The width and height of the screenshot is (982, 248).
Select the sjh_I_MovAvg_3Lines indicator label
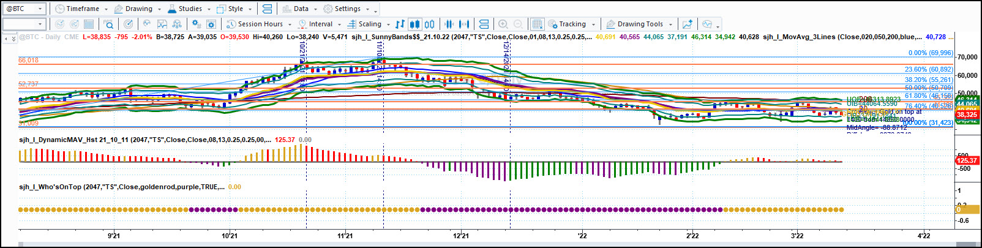tap(842, 37)
